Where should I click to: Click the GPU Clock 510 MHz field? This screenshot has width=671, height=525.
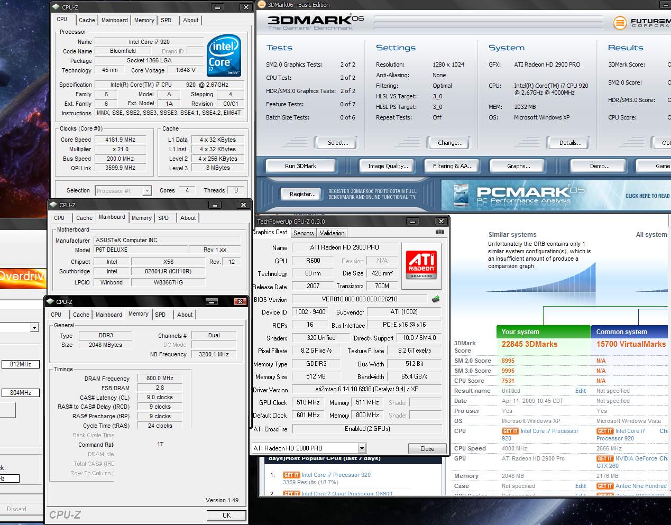pos(308,402)
